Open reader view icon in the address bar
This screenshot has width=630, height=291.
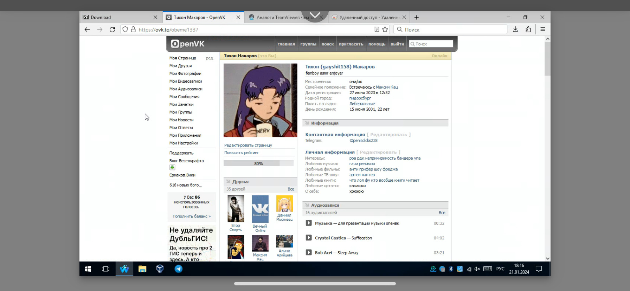(x=377, y=30)
